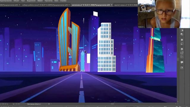Open the Gradient panel icon in right dock
Image resolution: width=190 pixels, height=107 pixels.
[x=182, y=30]
